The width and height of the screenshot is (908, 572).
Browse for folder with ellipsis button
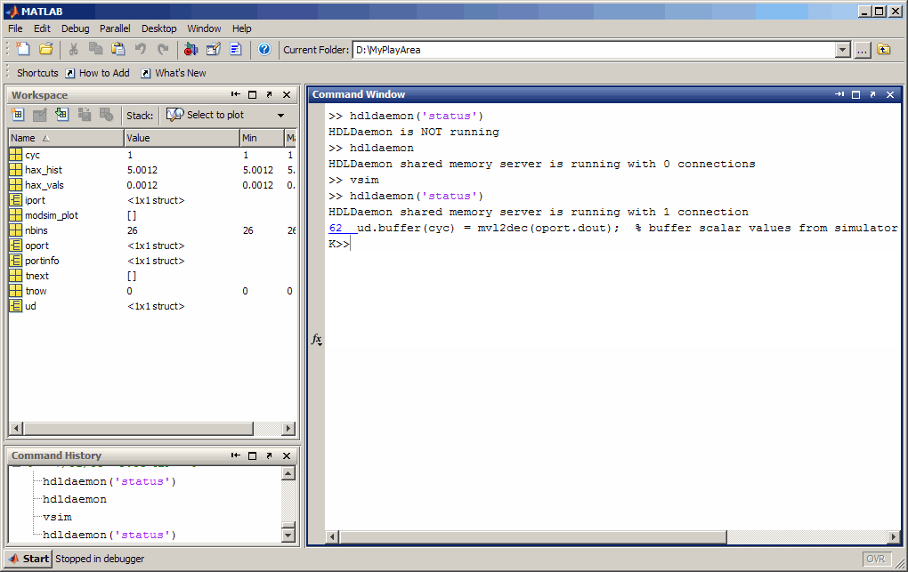tap(863, 50)
